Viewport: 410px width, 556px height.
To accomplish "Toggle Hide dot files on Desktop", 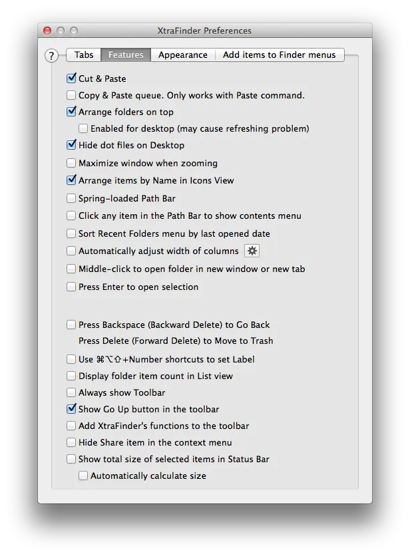I will coord(72,145).
